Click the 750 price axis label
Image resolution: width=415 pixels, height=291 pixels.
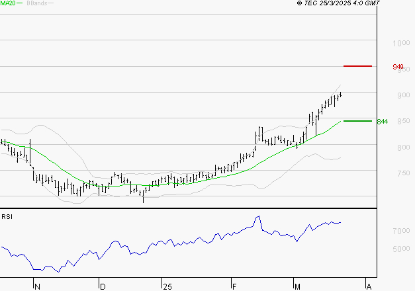(403, 173)
